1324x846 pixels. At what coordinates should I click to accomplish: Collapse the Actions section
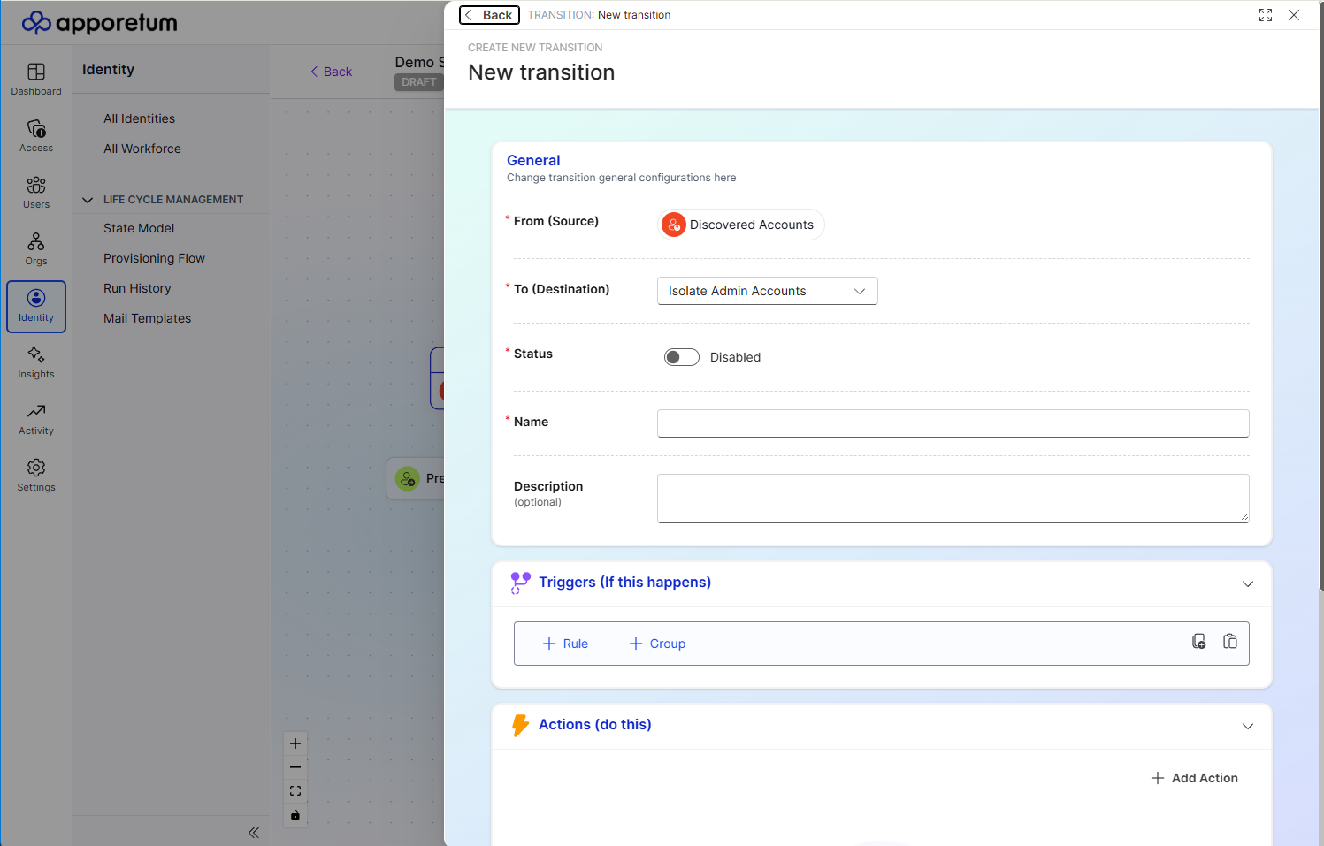coord(1248,726)
